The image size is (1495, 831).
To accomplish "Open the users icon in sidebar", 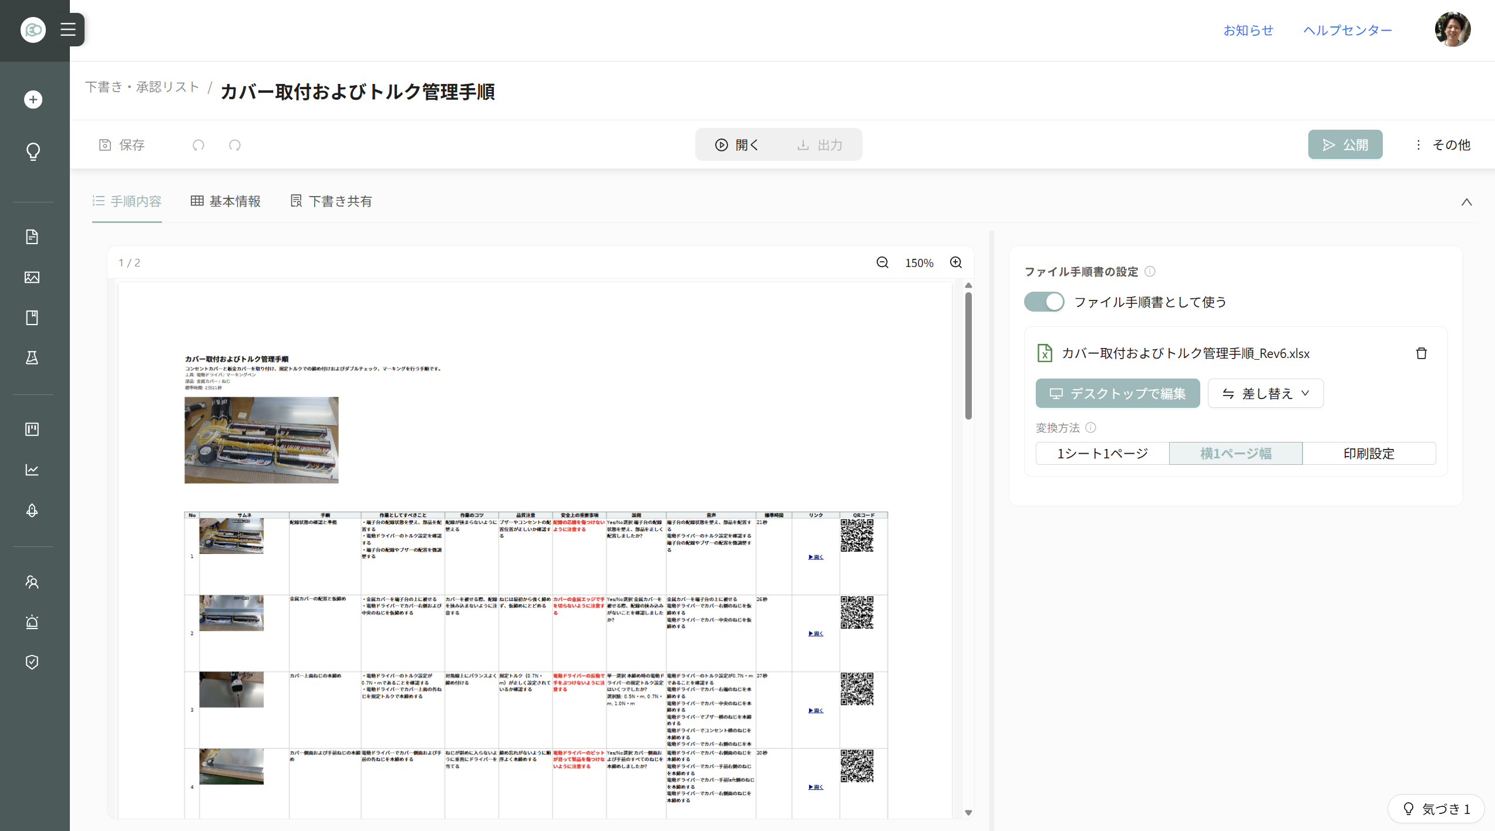I will (x=32, y=582).
